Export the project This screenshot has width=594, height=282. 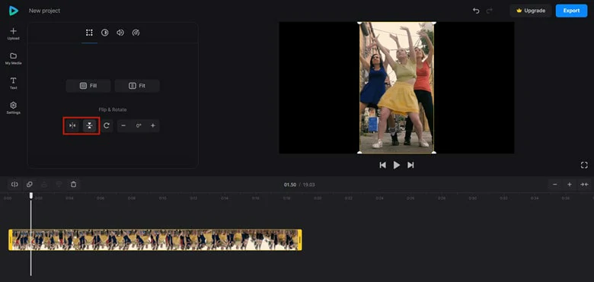click(571, 11)
